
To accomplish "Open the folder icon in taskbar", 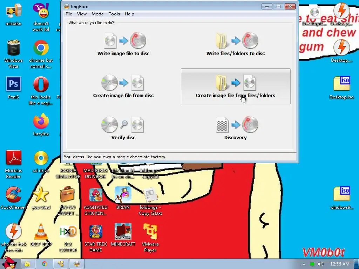I will (27, 264).
